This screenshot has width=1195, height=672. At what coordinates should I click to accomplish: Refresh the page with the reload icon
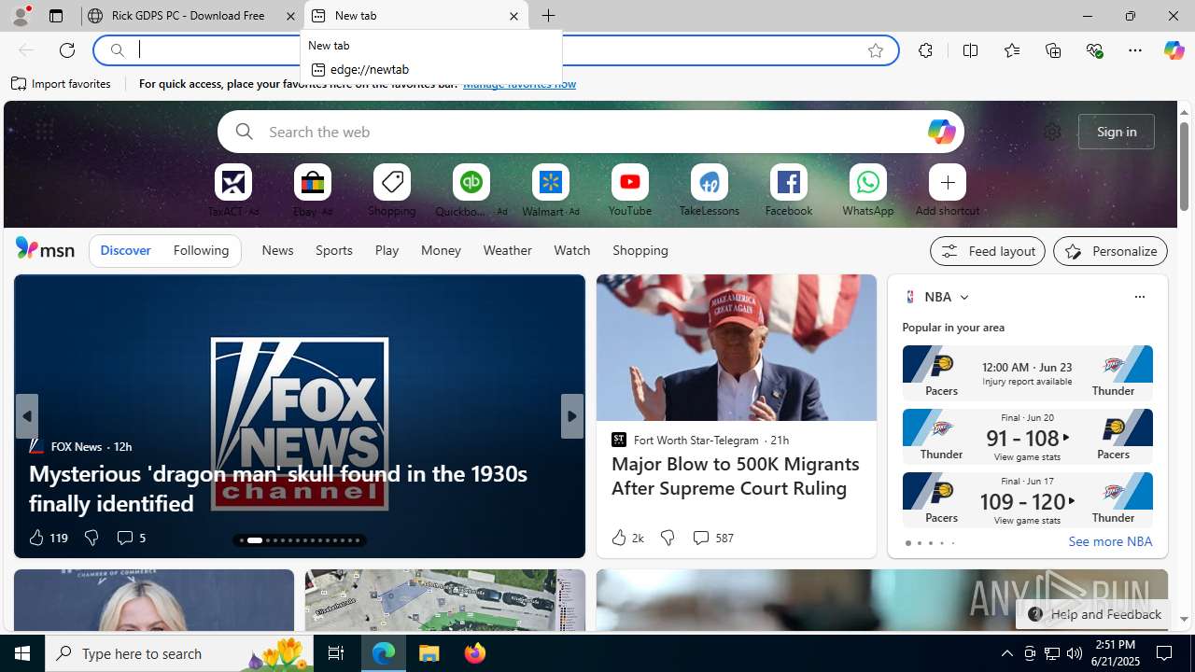[67, 50]
